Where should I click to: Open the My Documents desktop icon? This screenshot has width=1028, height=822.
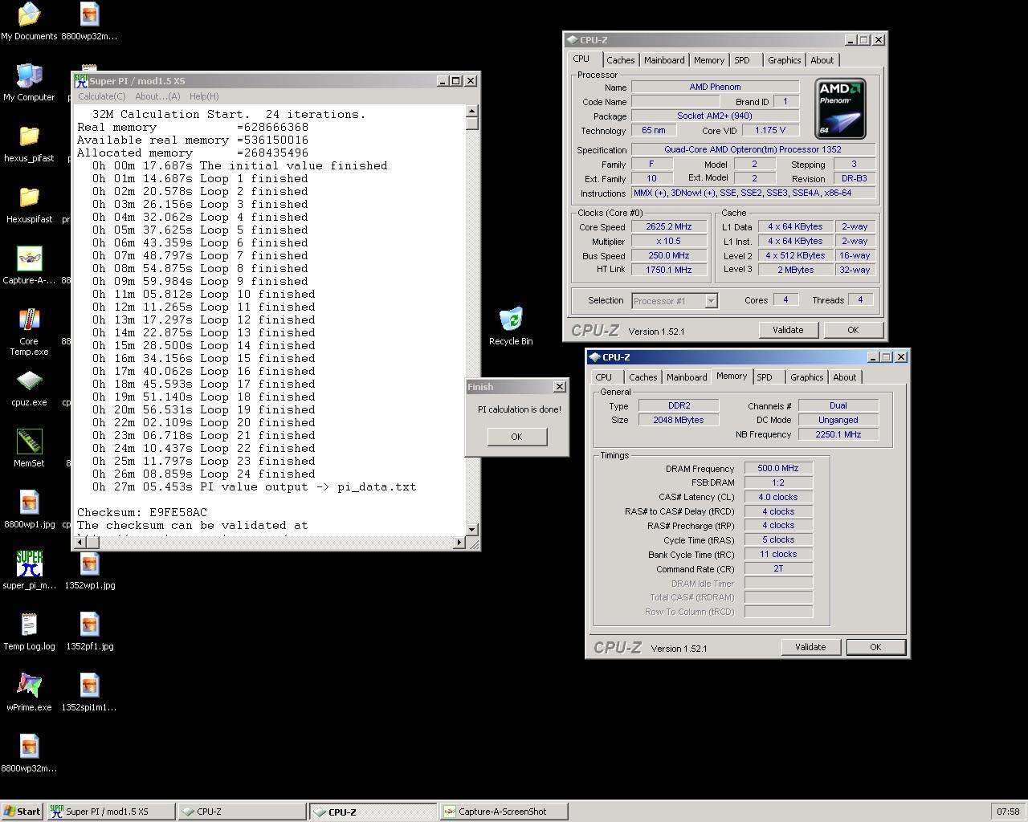point(29,21)
